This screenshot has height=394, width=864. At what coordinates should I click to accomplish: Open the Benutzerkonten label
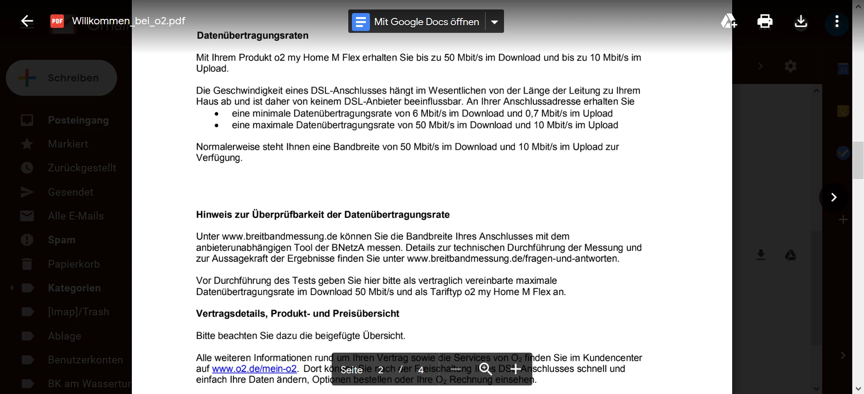coord(85,360)
